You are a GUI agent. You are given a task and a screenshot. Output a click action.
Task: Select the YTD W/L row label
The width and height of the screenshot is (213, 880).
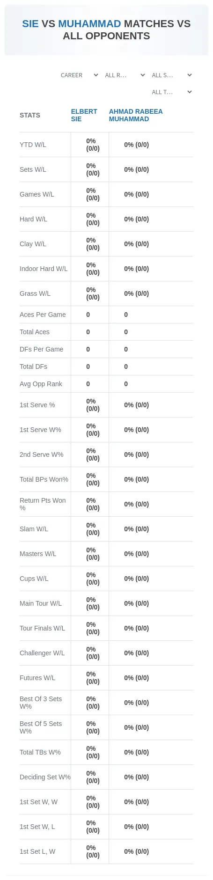point(33,145)
